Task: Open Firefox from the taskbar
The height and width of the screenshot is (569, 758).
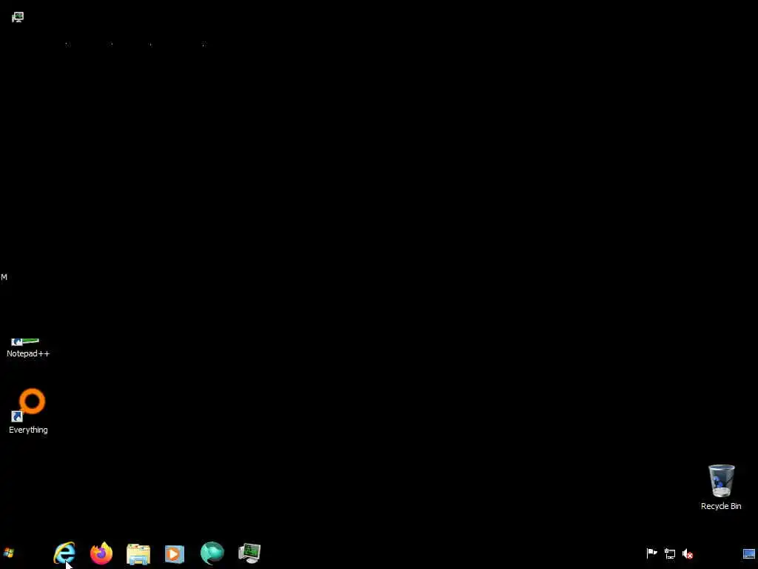Action: pyautogui.click(x=101, y=553)
